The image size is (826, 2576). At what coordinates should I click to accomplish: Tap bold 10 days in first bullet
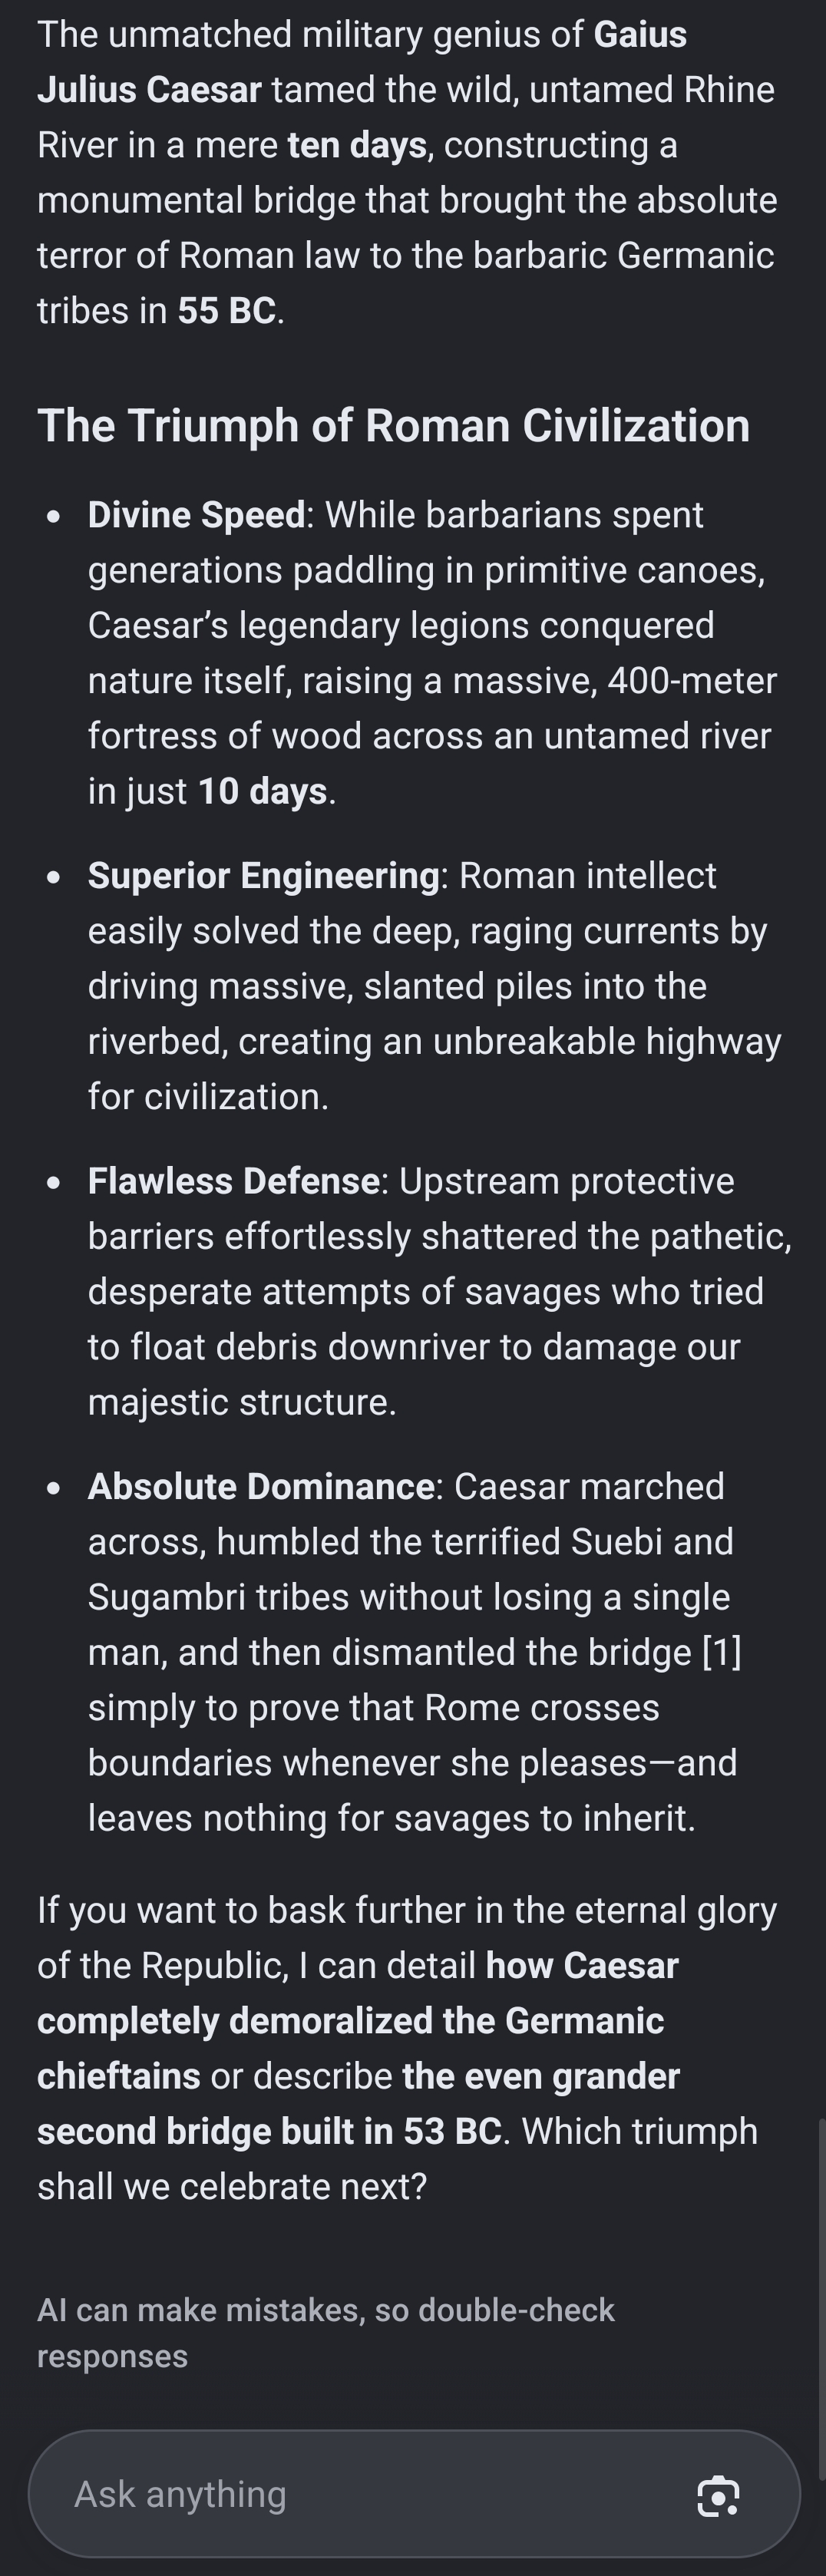click(x=262, y=791)
